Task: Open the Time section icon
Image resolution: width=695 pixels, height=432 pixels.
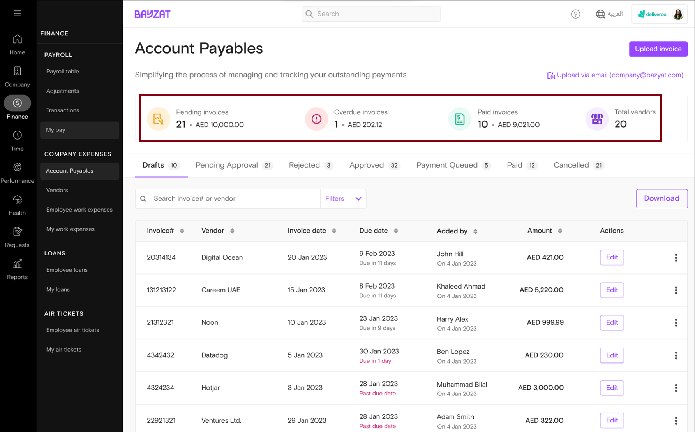Action: 17,141
